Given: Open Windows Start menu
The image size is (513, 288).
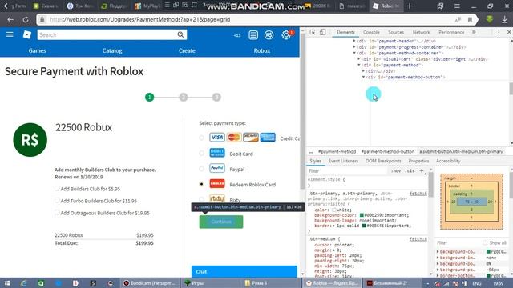Looking at the screenshot, I should pos(7,283).
